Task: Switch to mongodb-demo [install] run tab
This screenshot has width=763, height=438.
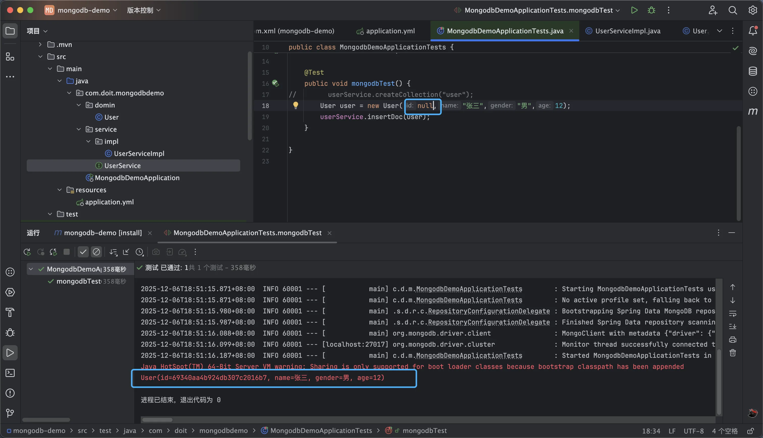Action: [102, 233]
